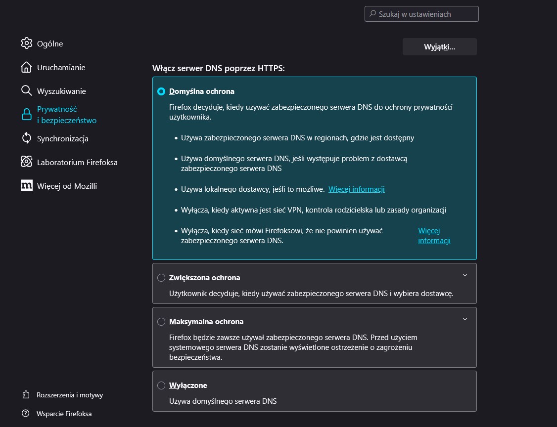Click the Laboratorium Firefoksa icon

click(26, 162)
